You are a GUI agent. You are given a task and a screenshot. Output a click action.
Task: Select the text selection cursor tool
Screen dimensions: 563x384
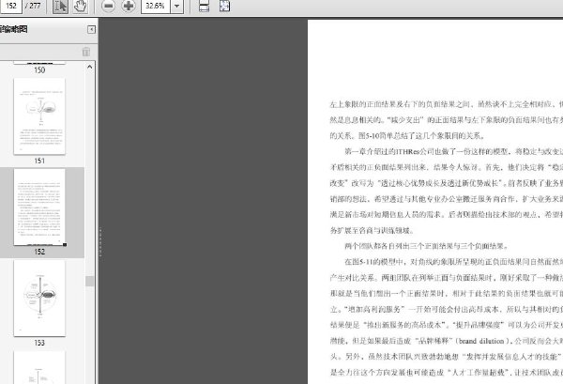pos(60,7)
